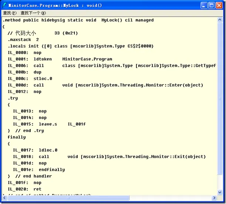Click the IL_0006 call GetTypeF line

click(x=112, y=66)
